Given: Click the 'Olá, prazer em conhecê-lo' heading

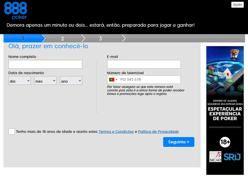Looking at the screenshot, I should point(48,46).
